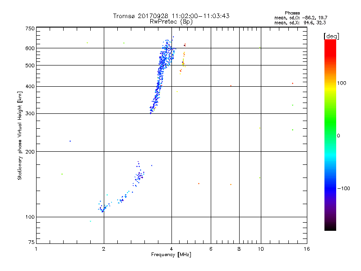Select the 'RwPretec (8p)' subtitle text
This screenshot has width=361, height=271.
tap(171, 22)
